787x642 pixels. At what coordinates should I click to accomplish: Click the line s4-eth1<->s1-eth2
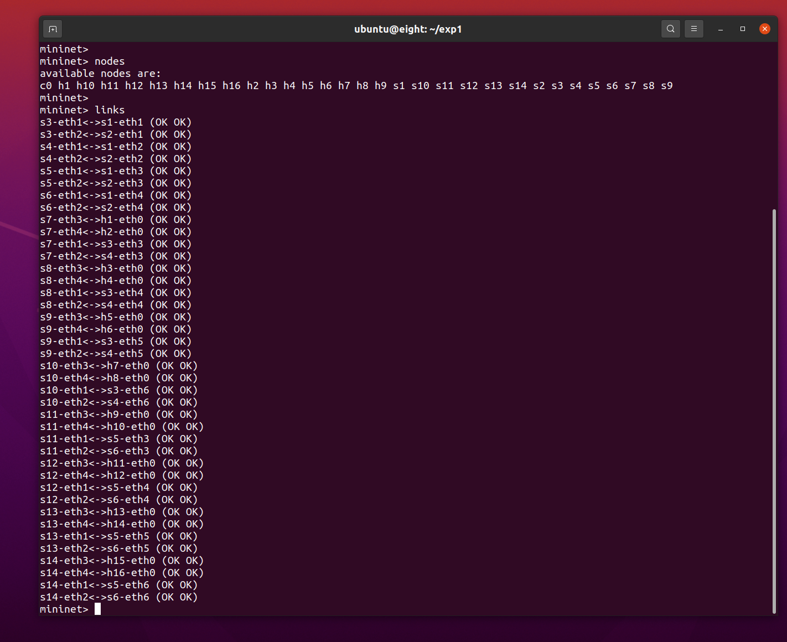[x=116, y=147]
